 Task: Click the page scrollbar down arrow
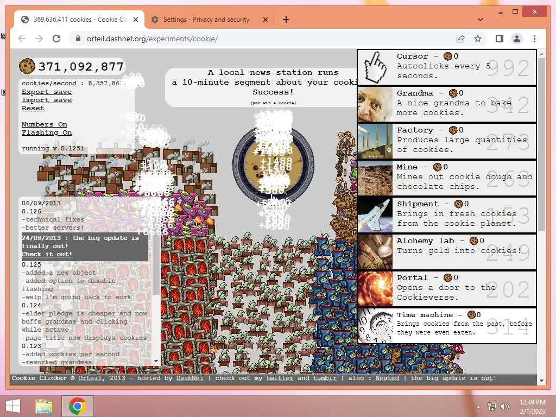click(x=541, y=381)
